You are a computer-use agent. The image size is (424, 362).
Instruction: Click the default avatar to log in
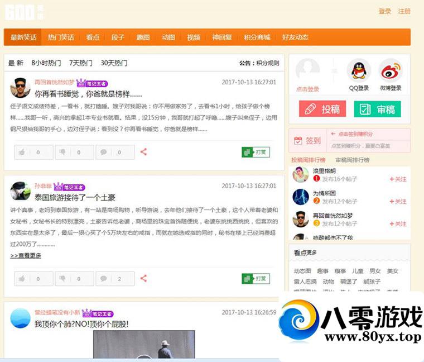coord(307,70)
